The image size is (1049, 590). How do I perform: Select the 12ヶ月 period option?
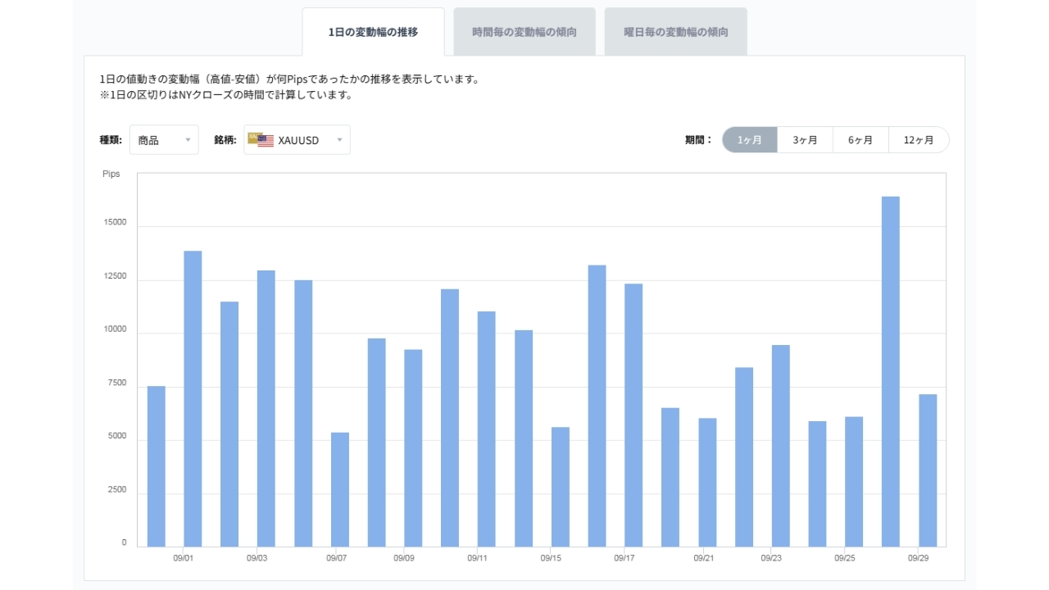click(x=919, y=140)
